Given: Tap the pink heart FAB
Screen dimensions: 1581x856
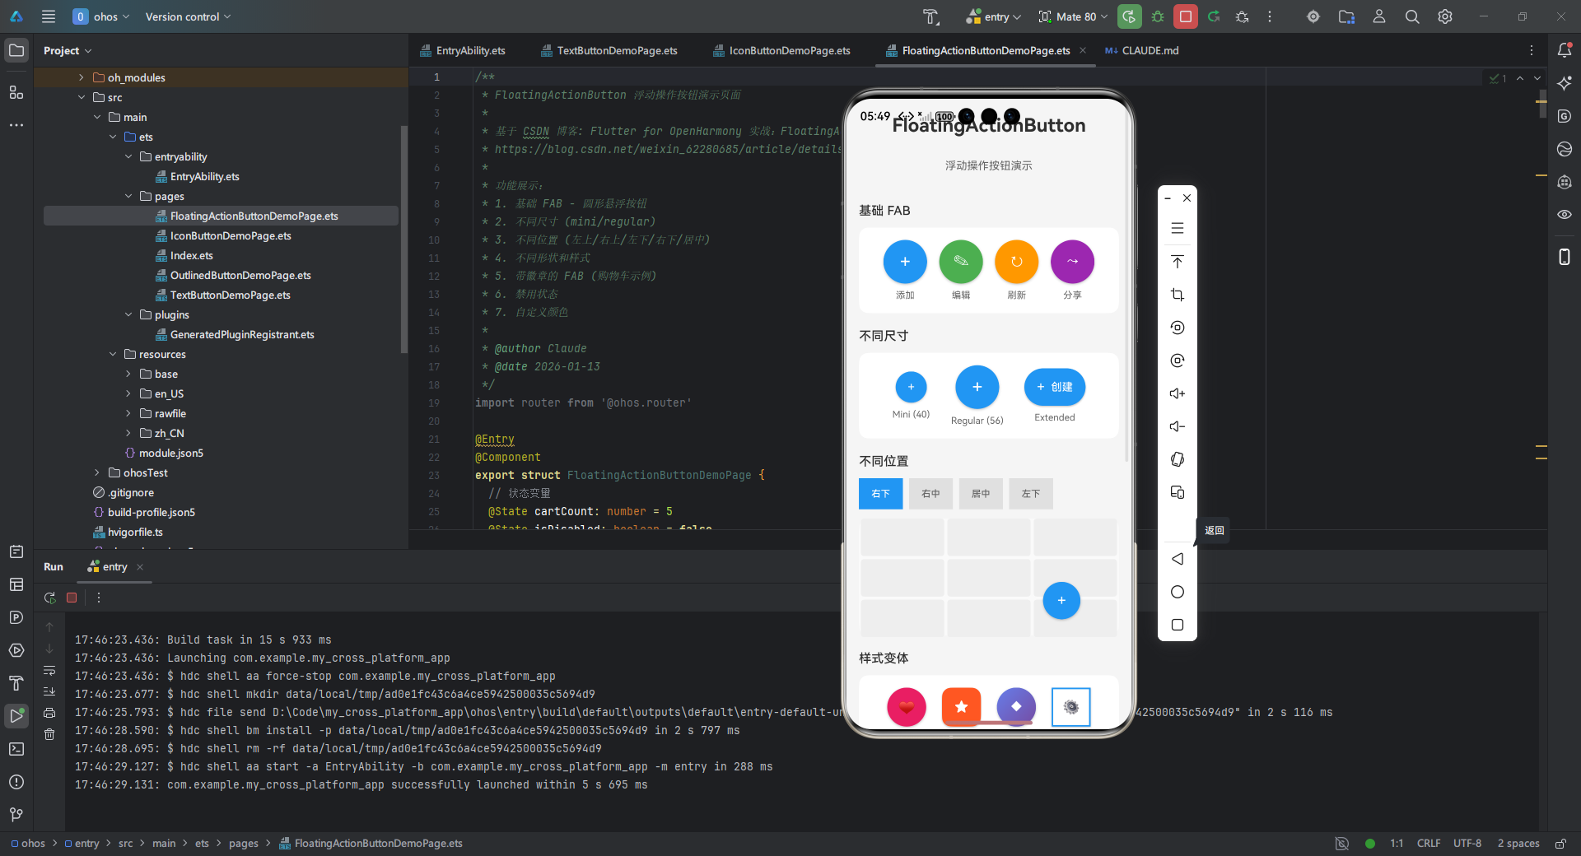Looking at the screenshot, I should click(x=907, y=706).
